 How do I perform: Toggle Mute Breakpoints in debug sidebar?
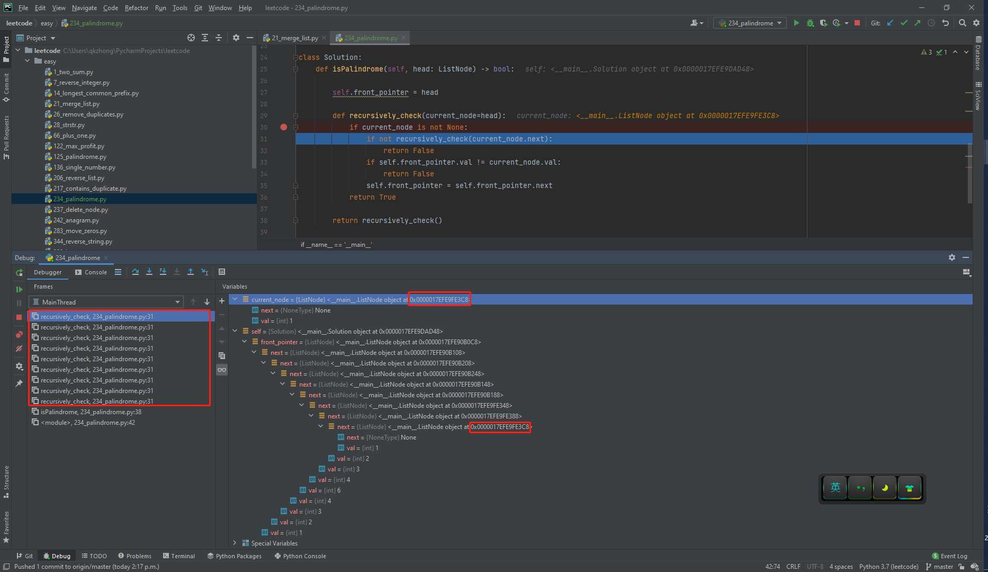(19, 348)
